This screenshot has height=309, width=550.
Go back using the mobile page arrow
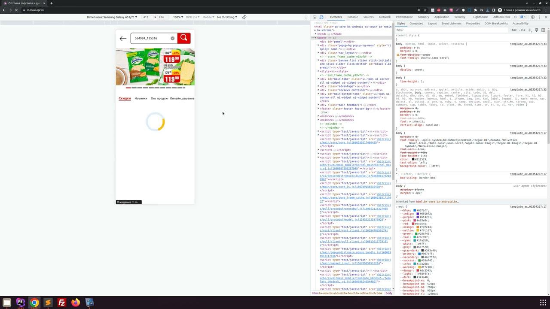(x=123, y=39)
